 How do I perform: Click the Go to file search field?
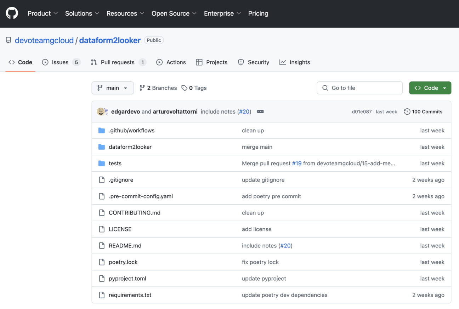click(360, 88)
